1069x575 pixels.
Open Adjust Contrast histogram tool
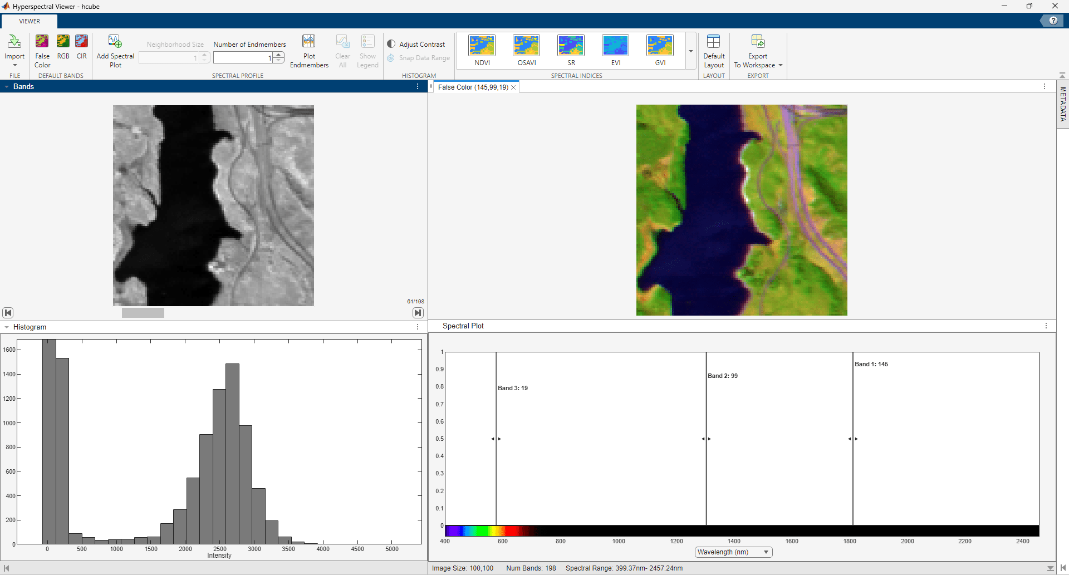417,45
